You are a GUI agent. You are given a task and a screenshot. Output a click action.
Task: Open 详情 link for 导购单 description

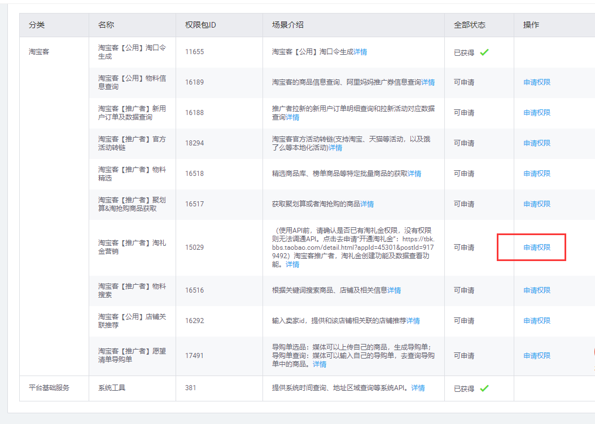pos(320,364)
